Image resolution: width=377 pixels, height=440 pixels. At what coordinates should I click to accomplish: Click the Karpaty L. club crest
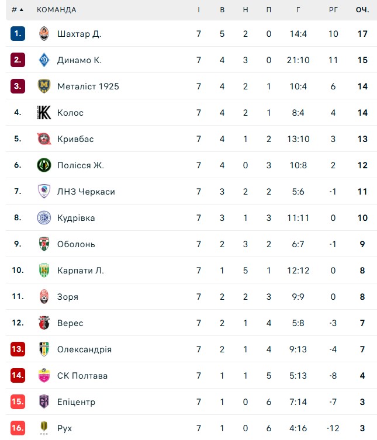coord(44,271)
